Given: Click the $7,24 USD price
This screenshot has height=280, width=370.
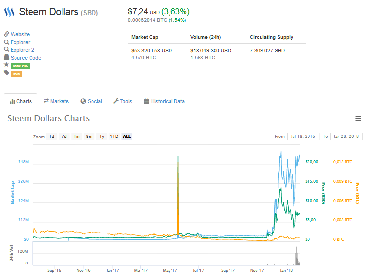Looking at the screenshot, I should 144,11.
